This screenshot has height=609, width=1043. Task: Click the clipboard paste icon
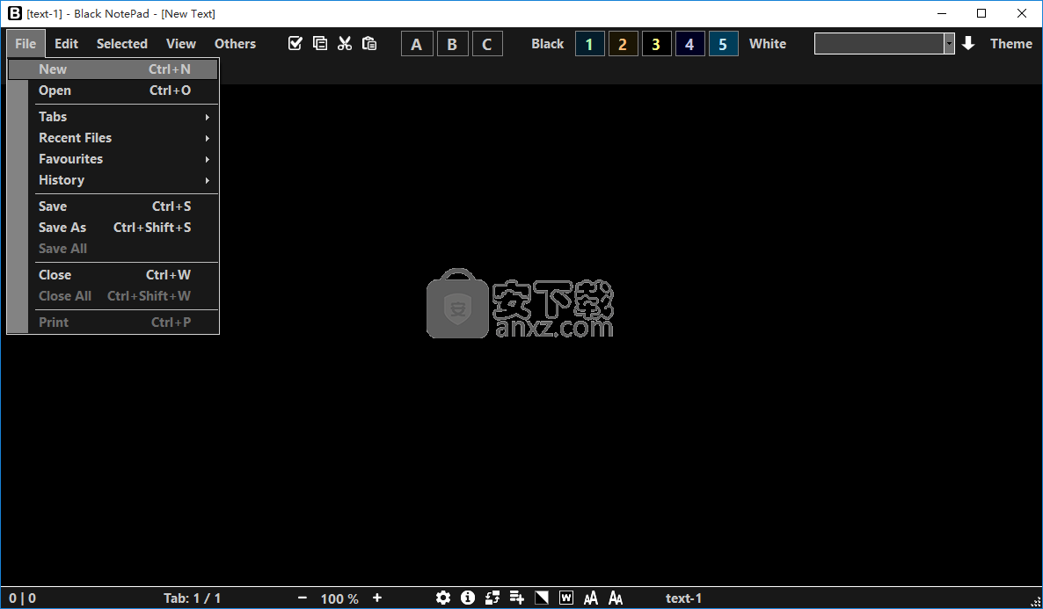[x=369, y=44]
